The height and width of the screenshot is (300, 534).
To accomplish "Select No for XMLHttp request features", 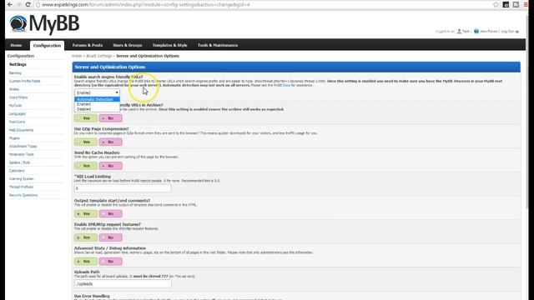I will coord(110,237).
